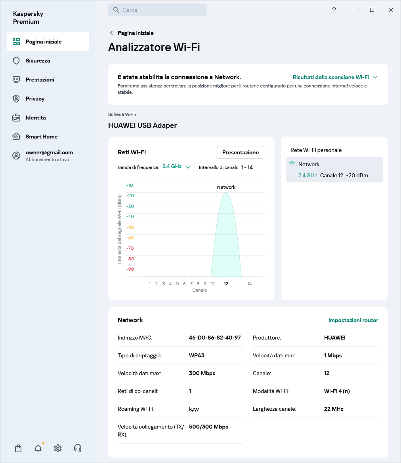Click the Sicurezza shield icon

[x=16, y=61]
